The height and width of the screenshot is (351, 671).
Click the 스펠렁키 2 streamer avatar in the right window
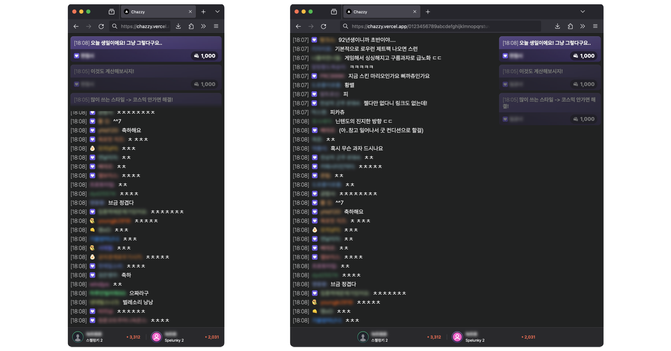click(x=363, y=337)
